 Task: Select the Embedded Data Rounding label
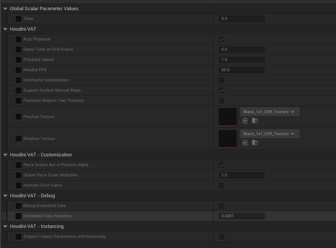click(x=47, y=216)
